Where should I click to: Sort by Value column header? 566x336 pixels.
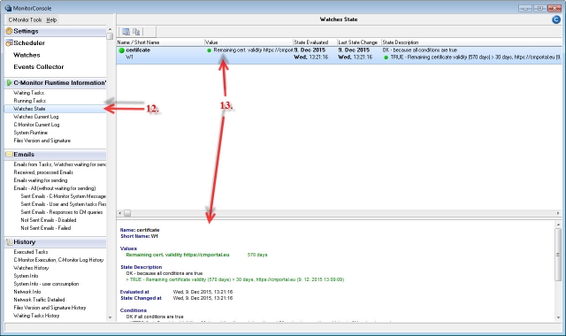tap(249, 42)
